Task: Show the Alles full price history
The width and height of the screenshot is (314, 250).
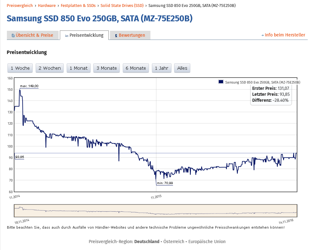Action: (182, 68)
